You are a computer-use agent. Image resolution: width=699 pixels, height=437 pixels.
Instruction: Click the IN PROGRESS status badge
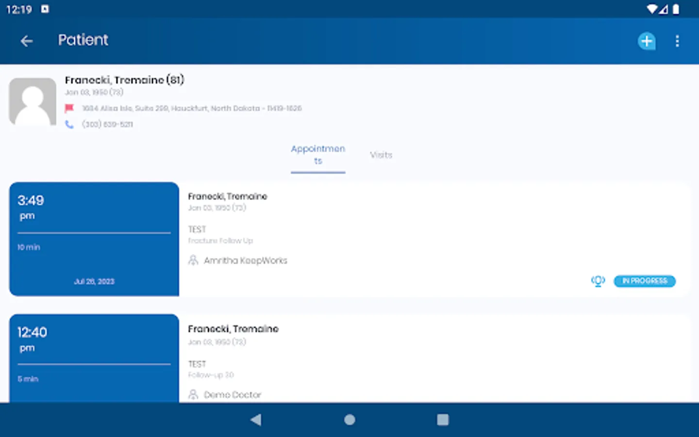(x=645, y=281)
